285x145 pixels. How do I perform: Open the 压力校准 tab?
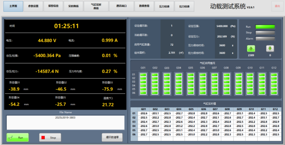click(164, 6)
